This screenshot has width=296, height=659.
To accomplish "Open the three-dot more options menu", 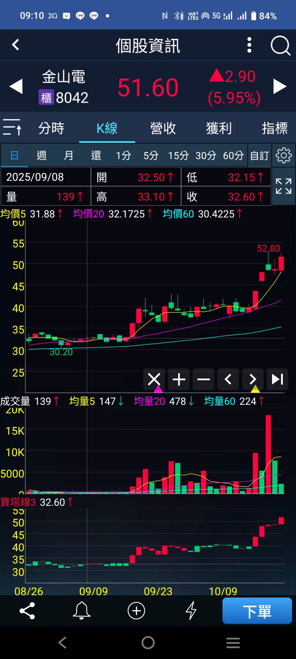I will click(x=249, y=46).
